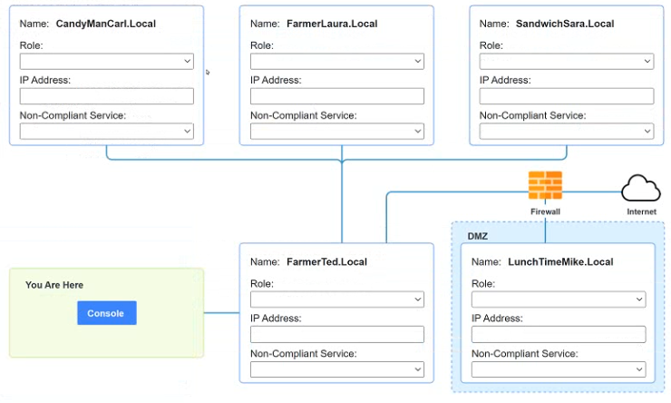Open CandyManCarl.Local Role dropdown
The width and height of the screenshot is (671, 403).
107,61
